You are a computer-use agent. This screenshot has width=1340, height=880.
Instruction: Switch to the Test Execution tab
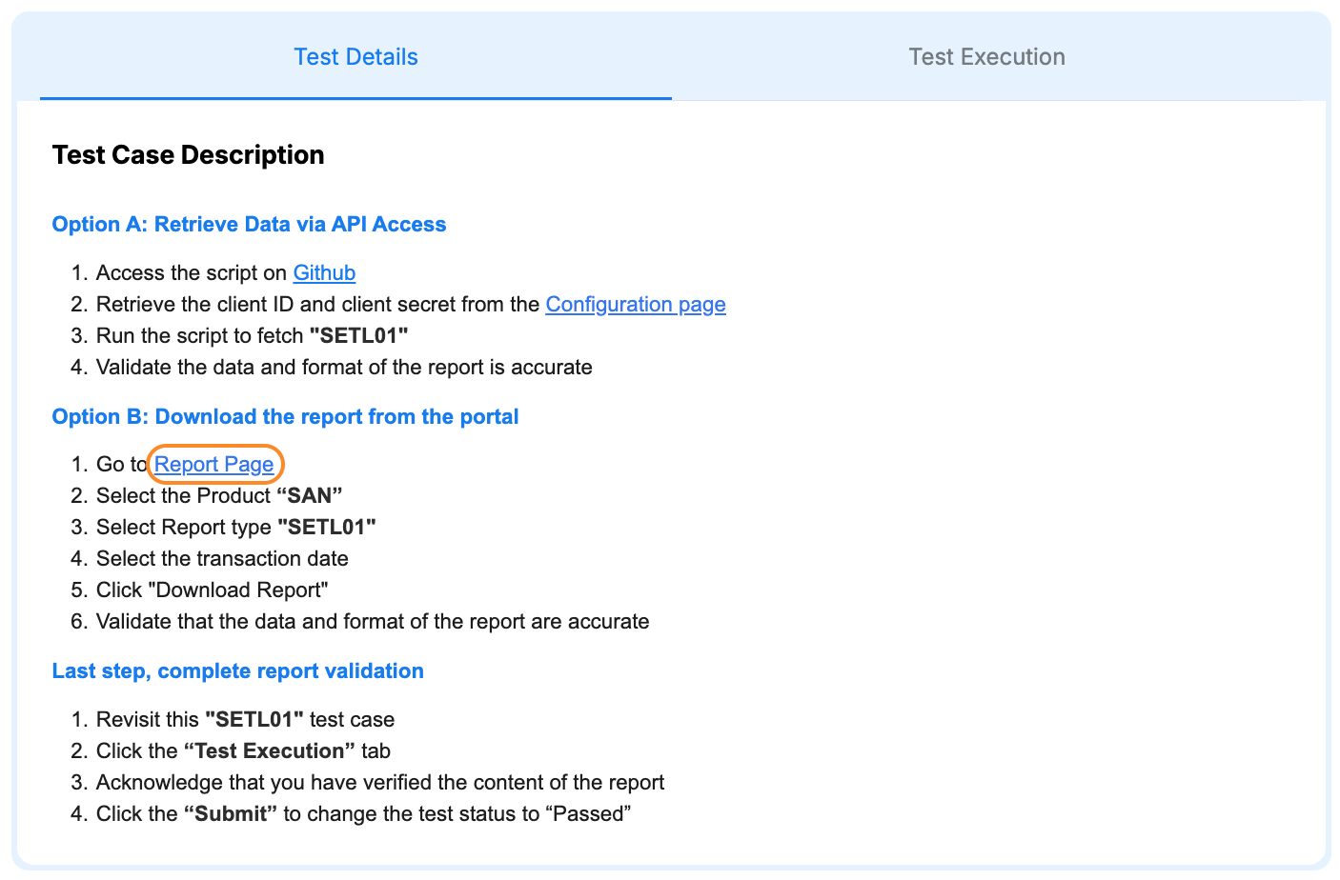point(985,57)
